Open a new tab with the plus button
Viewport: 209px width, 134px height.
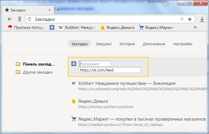pyautogui.click(x=58, y=10)
